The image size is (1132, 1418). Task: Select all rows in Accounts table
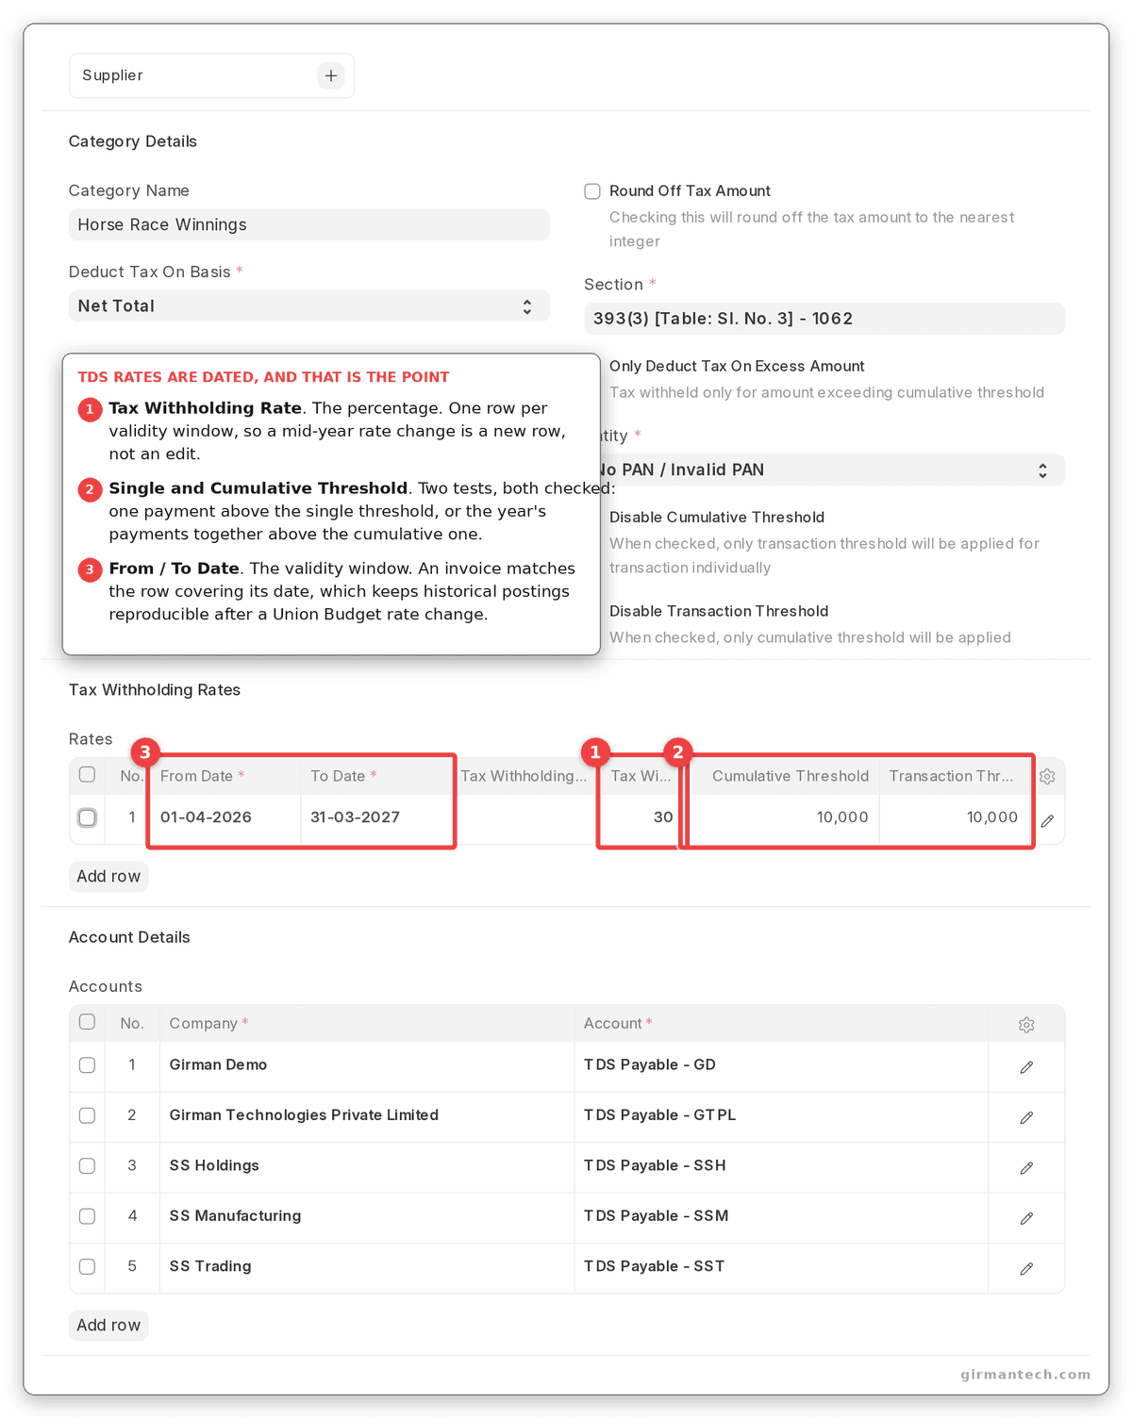pos(88,1022)
